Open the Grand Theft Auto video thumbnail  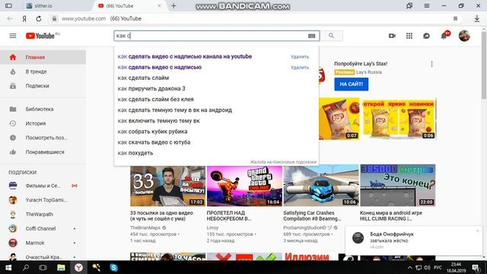pyautogui.click(x=244, y=186)
